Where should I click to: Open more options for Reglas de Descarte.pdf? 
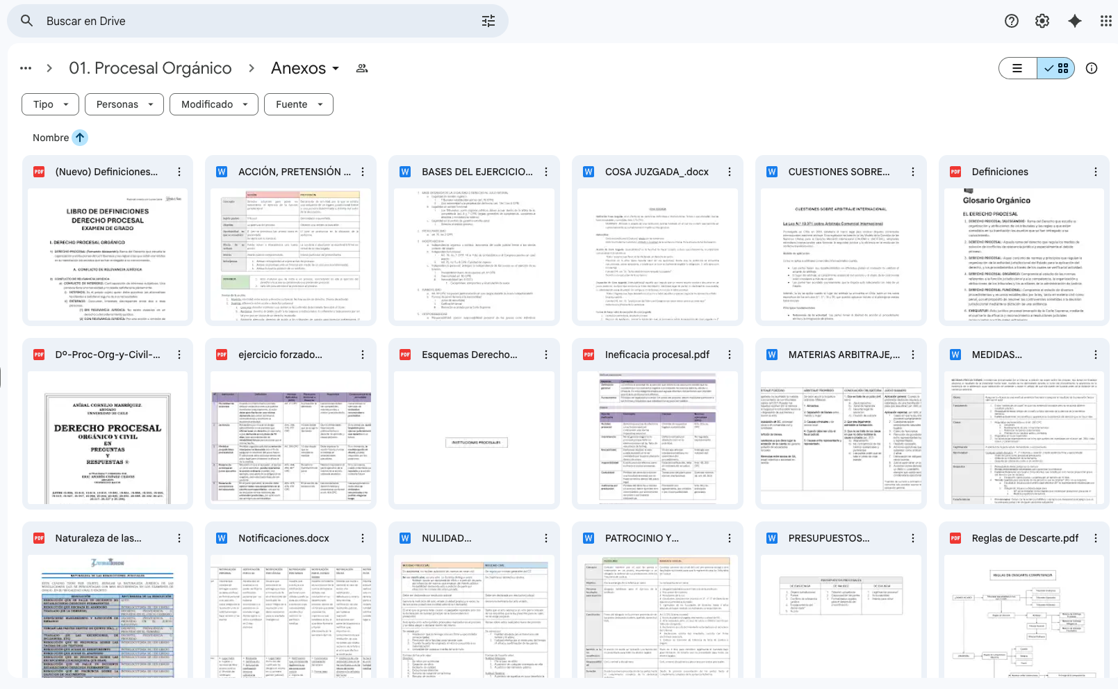click(1096, 538)
